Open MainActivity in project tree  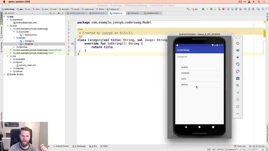(31, 35)
